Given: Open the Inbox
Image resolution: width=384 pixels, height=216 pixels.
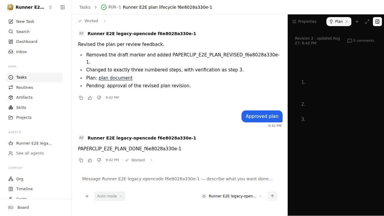Looking at the screenshot, I should click(x=34, y=52).
